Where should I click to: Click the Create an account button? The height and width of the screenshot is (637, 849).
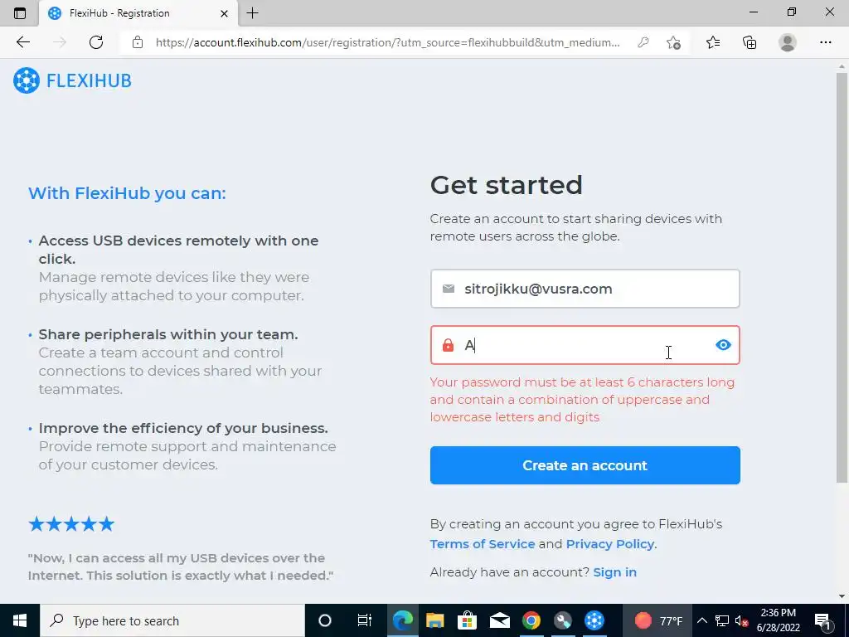click(585, 465)
